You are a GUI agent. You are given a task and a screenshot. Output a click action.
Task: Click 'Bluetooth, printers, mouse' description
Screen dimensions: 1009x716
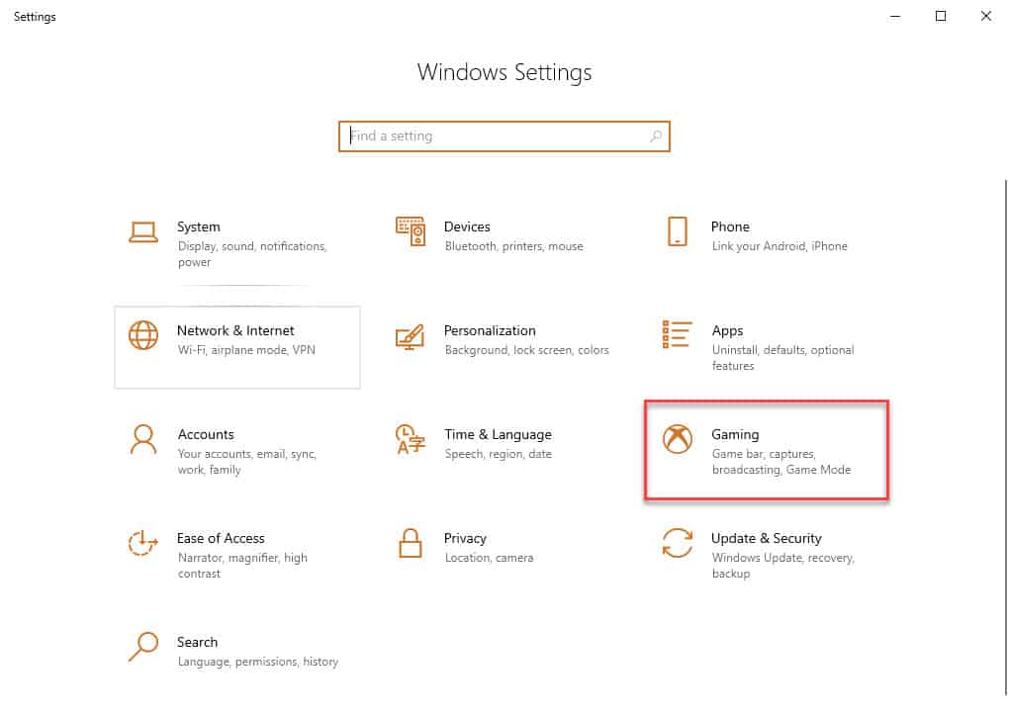click(x=514, y=246)
